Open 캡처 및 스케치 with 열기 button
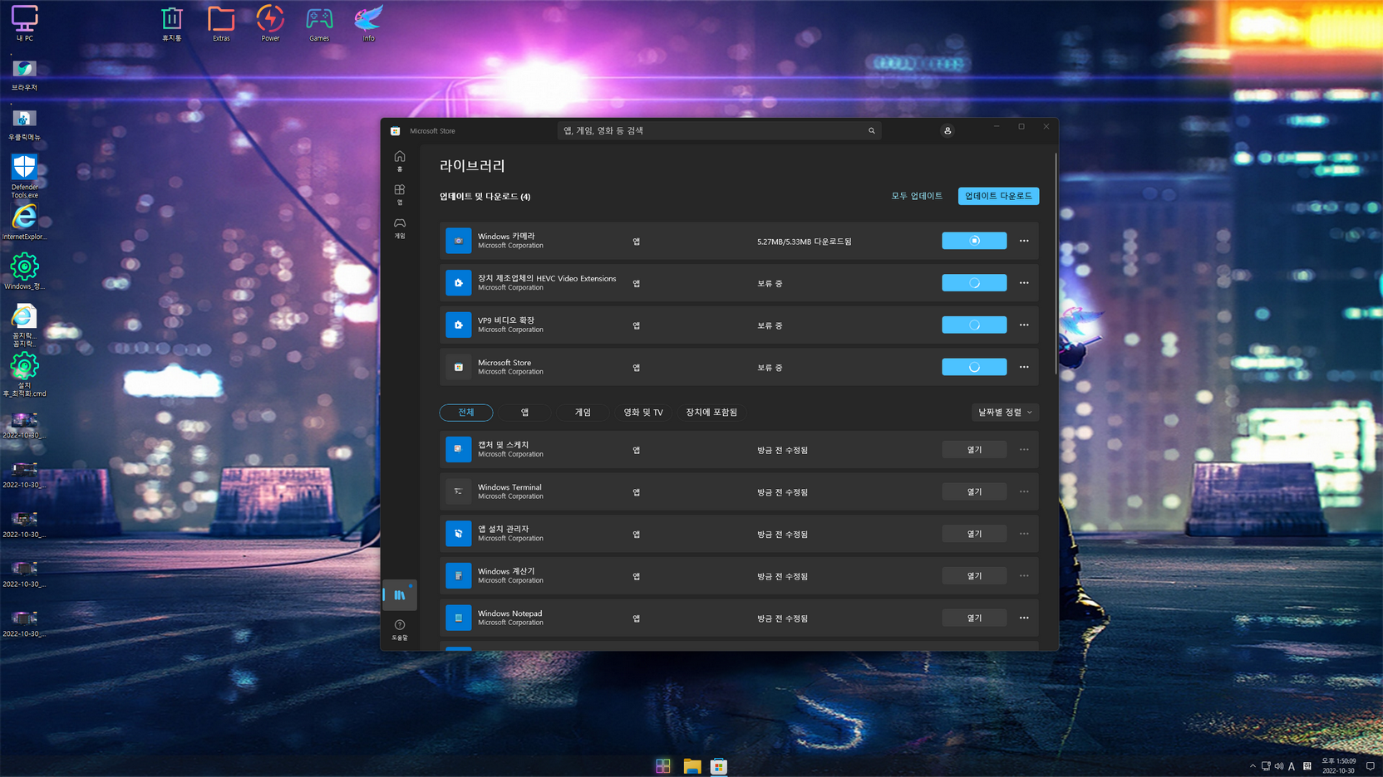Image resolution: width=1383 pixels, height=777 pixels. pos(974,449)
